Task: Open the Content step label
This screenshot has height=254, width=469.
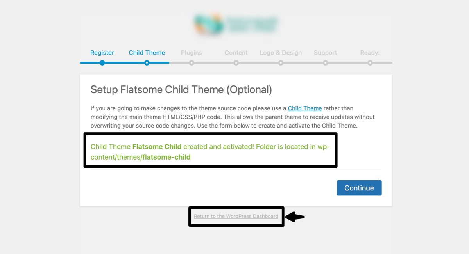Action: coord(236,52)
